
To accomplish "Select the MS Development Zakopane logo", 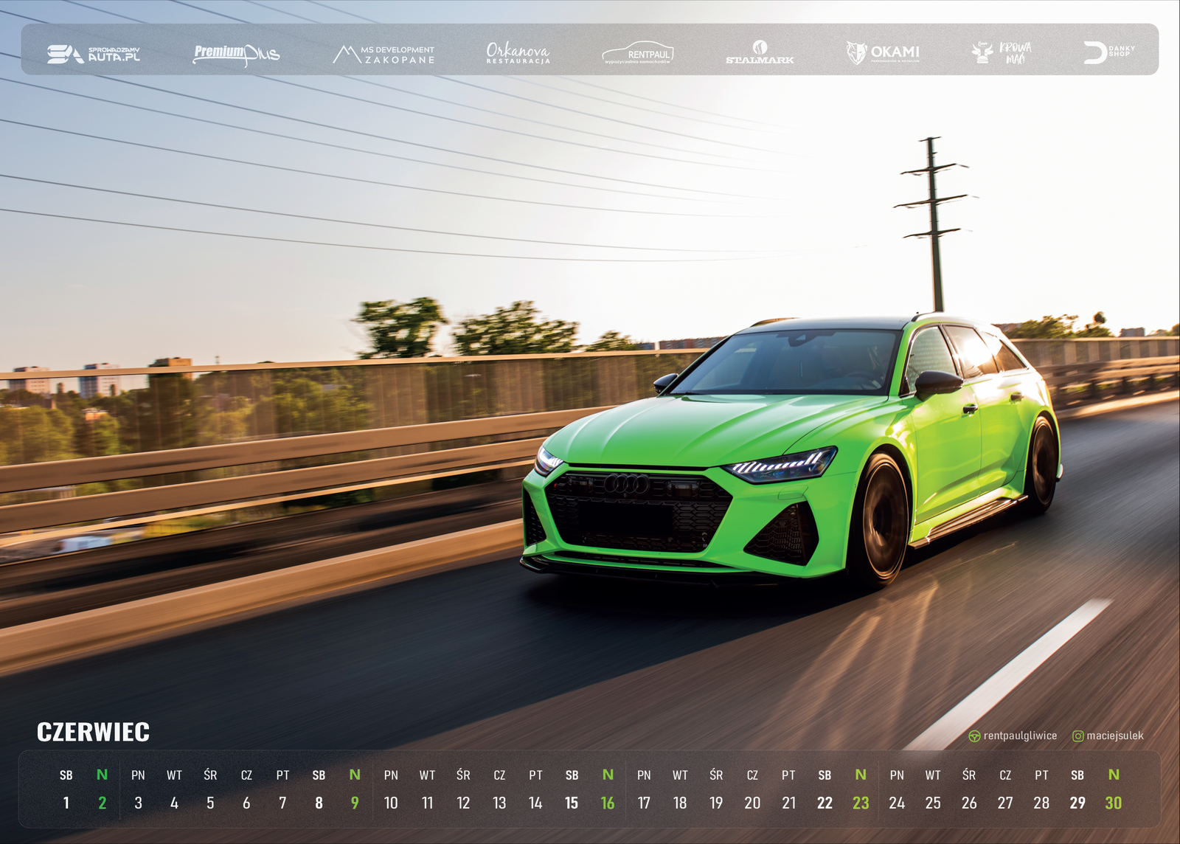I will (383, 55).
